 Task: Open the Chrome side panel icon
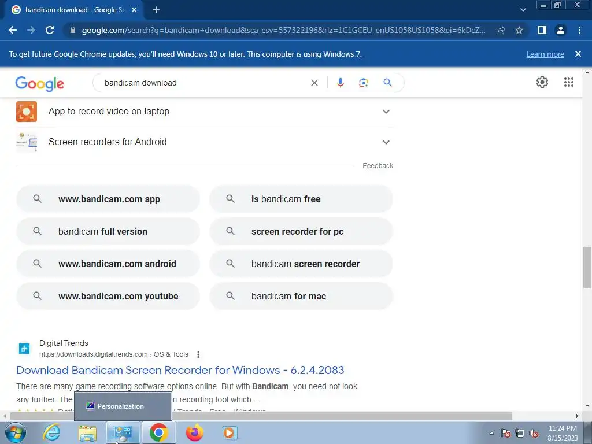tap(542, 30)
